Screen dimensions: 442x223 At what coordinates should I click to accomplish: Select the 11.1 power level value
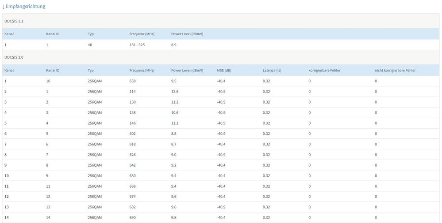click(175, 123)
